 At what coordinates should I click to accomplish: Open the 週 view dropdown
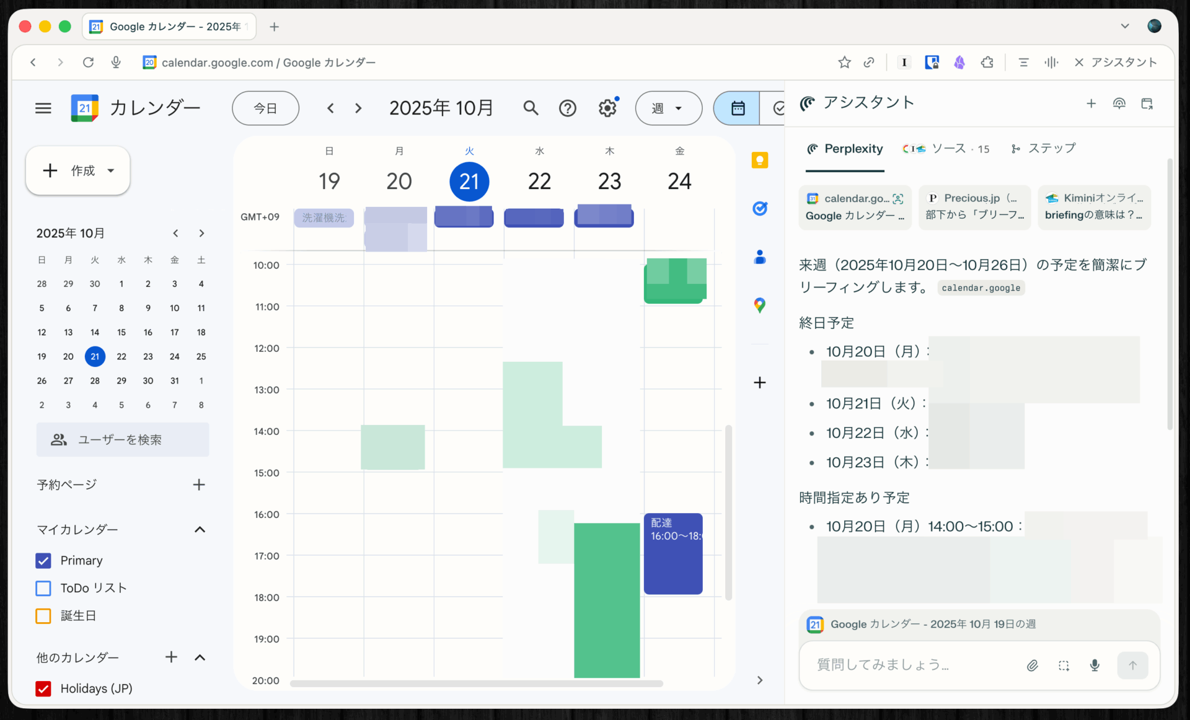point(668,108)
